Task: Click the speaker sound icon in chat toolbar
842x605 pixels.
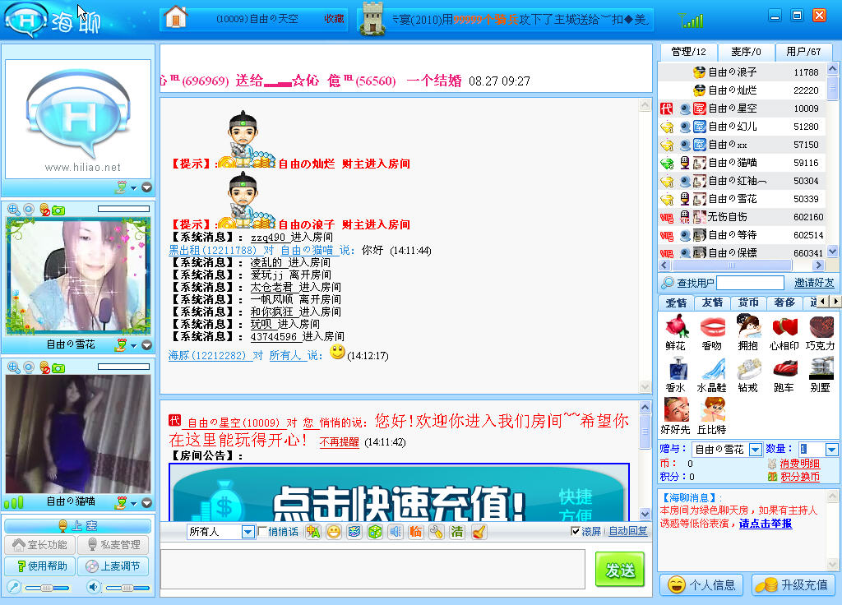Action: coord(395,532)
